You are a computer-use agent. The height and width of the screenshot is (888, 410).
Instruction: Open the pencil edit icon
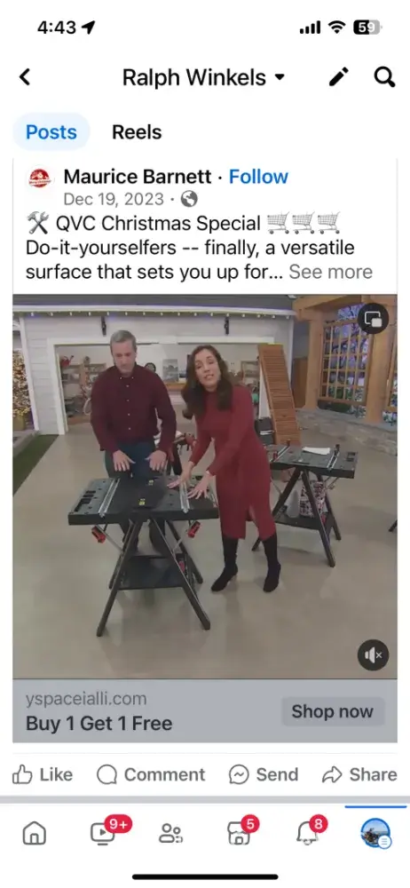[339, 76]
